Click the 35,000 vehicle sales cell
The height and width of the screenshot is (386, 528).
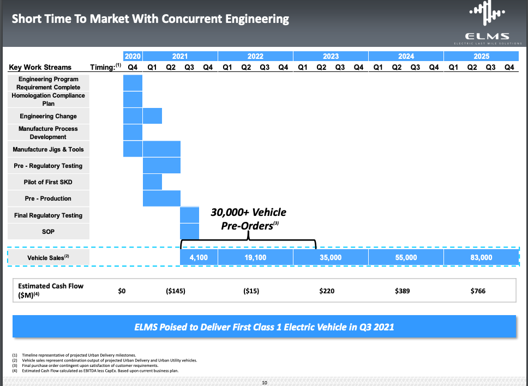pyautogui.click(x=331, y=257)
